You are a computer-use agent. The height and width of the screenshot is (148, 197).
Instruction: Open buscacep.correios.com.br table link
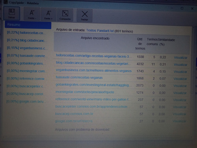[74, 114]
